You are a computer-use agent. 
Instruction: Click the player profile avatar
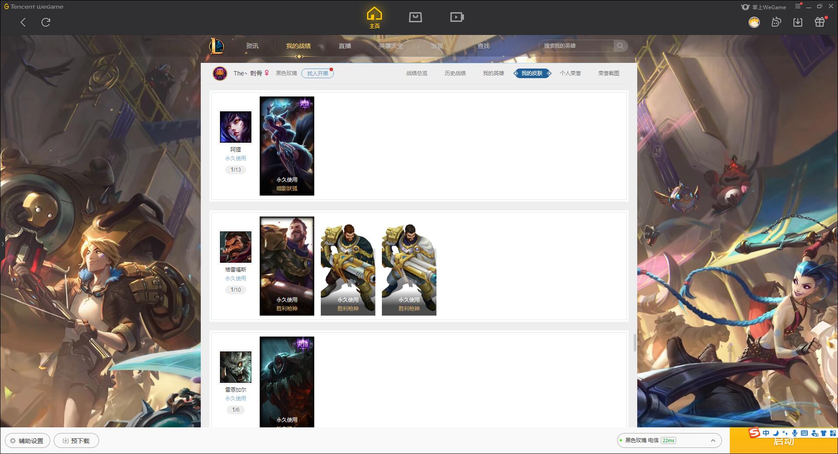(x=220, y=73)
